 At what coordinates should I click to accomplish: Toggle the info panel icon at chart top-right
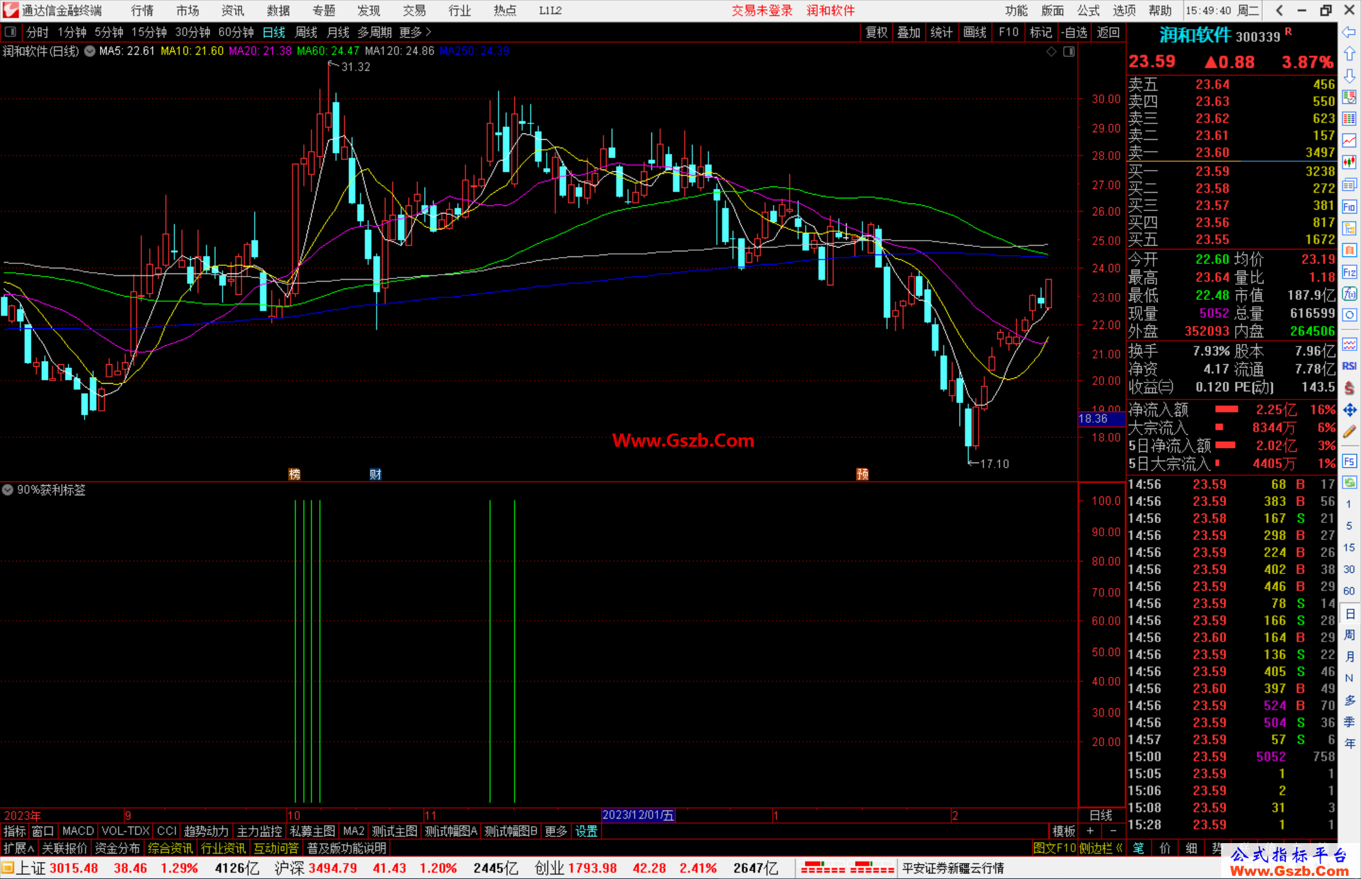point(1069,51)
